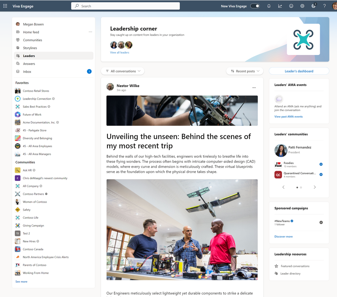Click View past AMA events link
Image resolution: width=337 pixels, height=297 pixels.
(x=288, y=116)
